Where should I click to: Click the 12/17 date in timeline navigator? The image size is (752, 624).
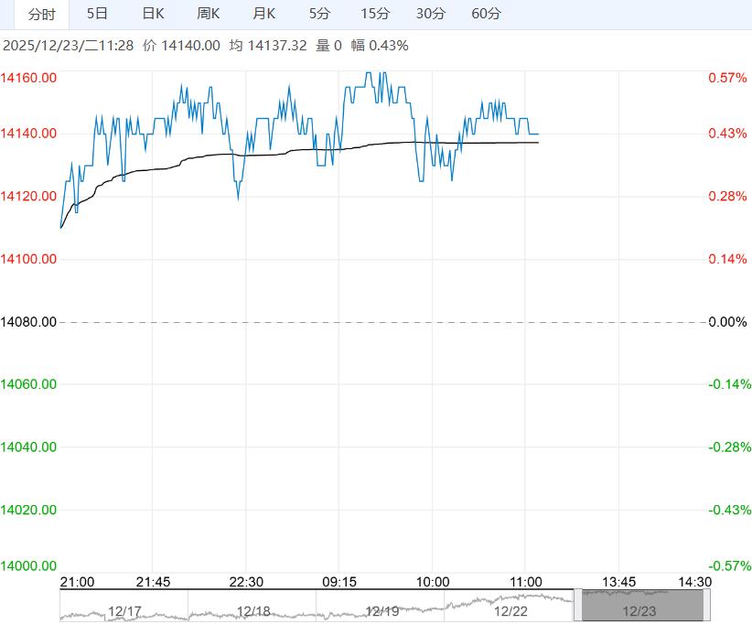[124, 610]
